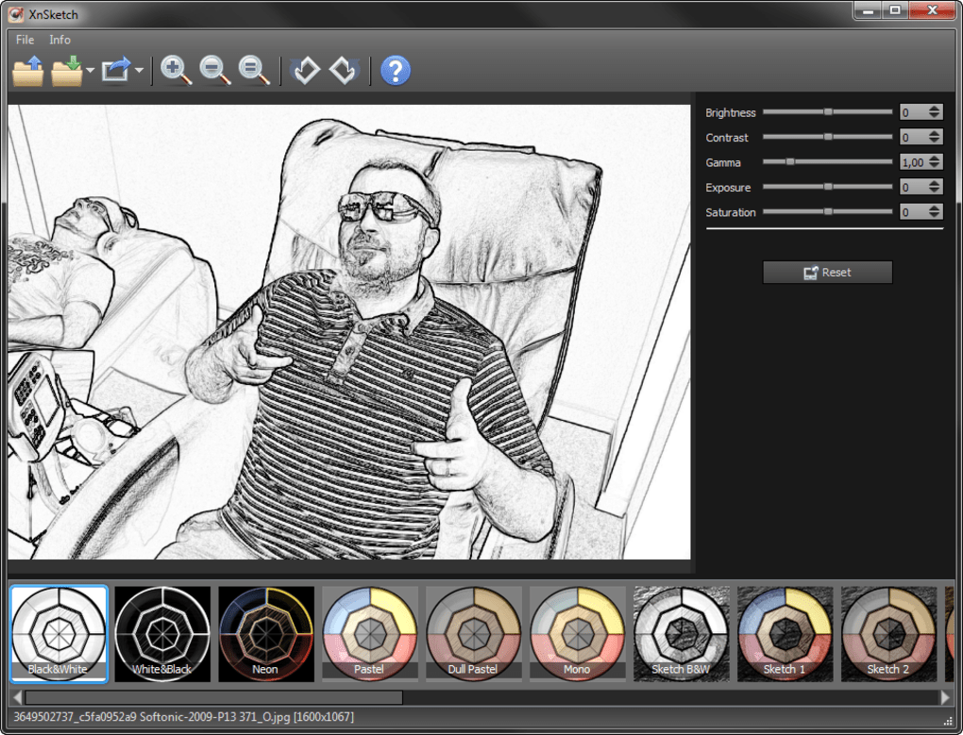963x735 pixels.
Task: Redo the last change
Action: (342, 70)
